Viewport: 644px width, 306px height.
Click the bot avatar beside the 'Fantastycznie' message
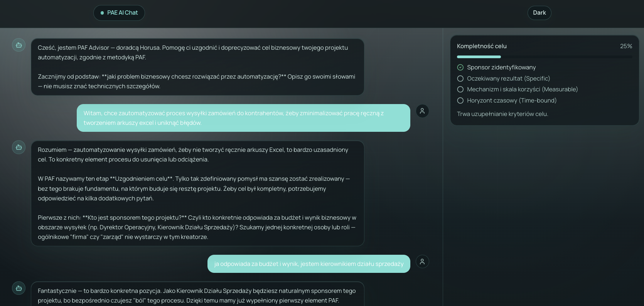pos(19,288)
